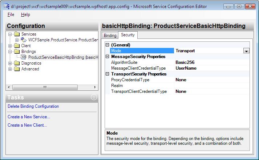The width and height of the screenshot is (259, 160).
Task: Click the ProductService gear icon in tree
Action: 24,40
